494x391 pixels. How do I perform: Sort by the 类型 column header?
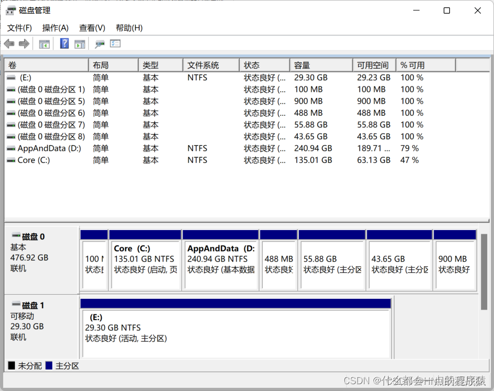[161, 65]
